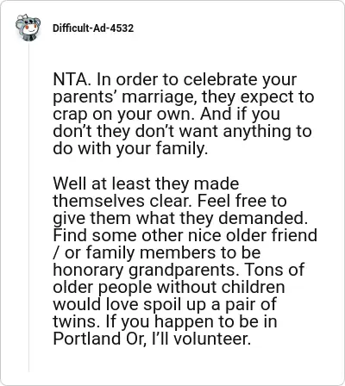The height and width of the screenshot is (386, 345).
Task: Click the line 'don't they don't want anything to'
Action: pyautogui.click(x=182, y=131)
